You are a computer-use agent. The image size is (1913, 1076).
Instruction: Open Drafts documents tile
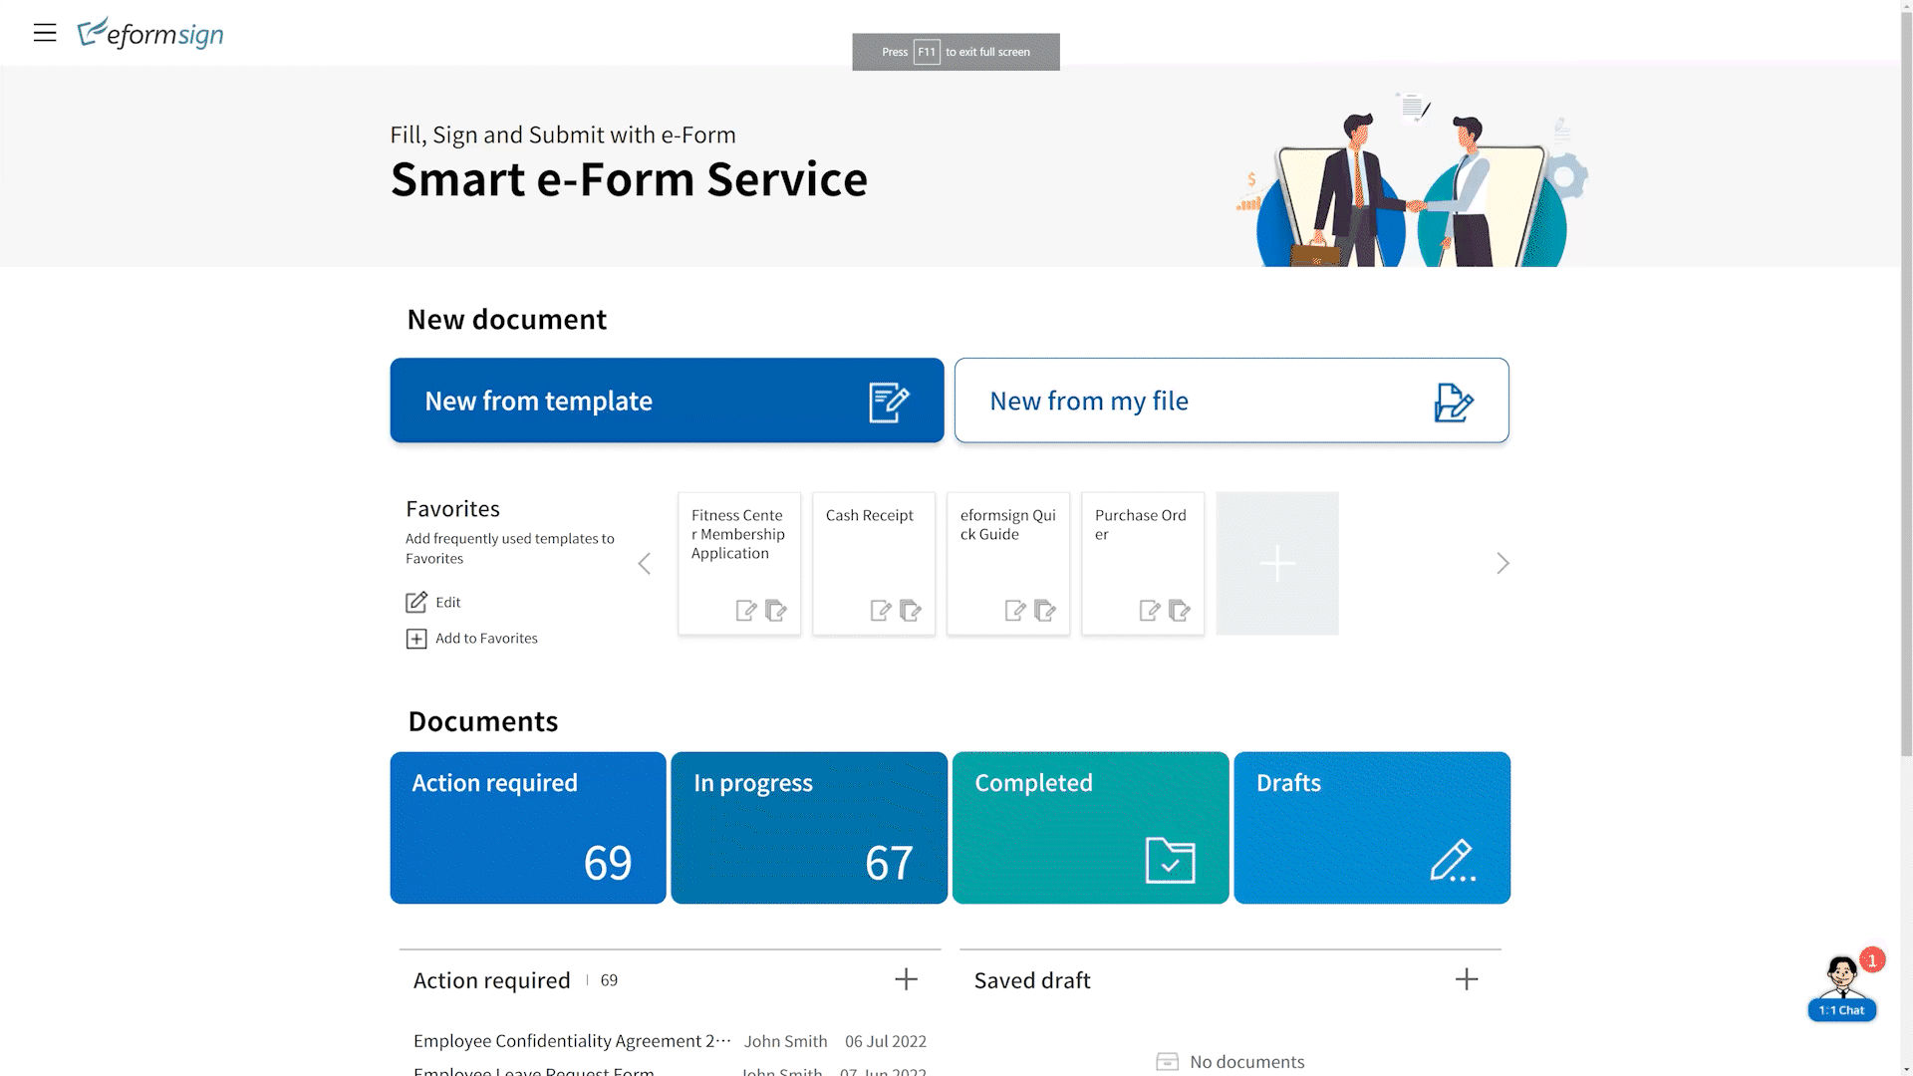[x=1372, y=828]
